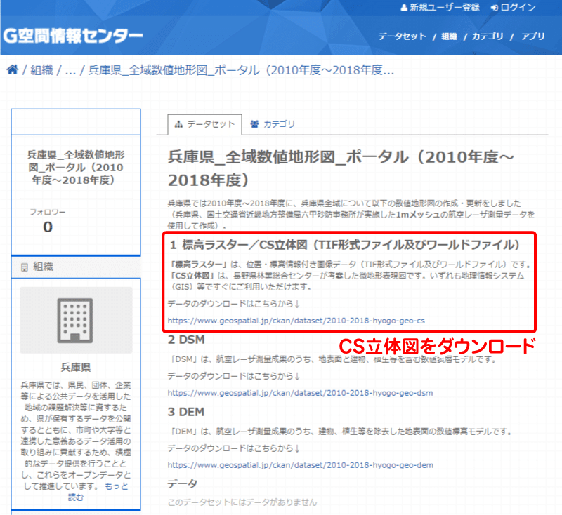Viewport: 562px width, 515px height.
Task: Click the 兵庫県 organization name in sidebar
Action: 76,367
